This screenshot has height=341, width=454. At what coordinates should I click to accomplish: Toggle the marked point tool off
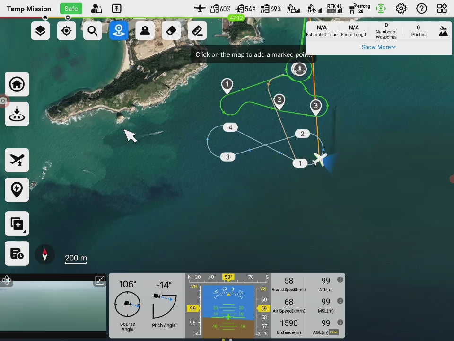coord(119,31)
